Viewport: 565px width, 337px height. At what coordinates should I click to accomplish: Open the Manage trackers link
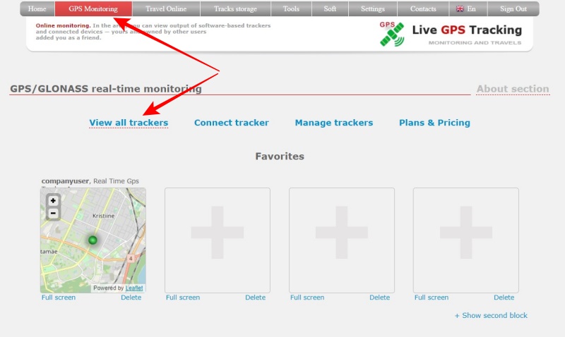333,123
